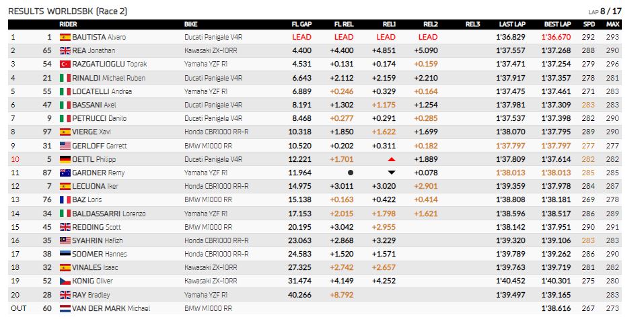Open rider PETRUCCI Danilo's name

[100, 118]
